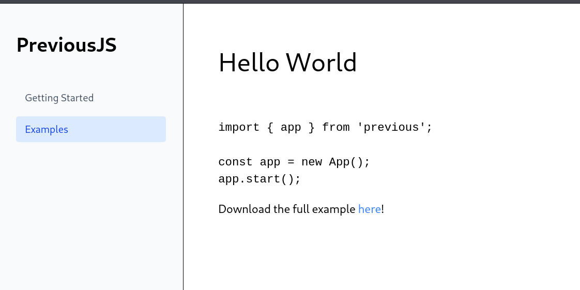Image resolution: width=580 pixels, height=290 pixels.
Task: Click the blank content area below the download text
Action: coord(381,253)
